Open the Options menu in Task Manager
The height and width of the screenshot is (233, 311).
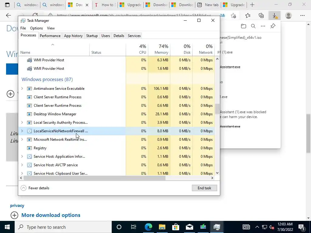point(36,28)
